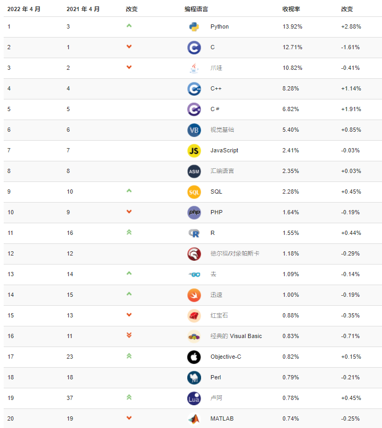This screenshot has width=382, height=428.
Task: Click the SQL orange icon
Action: point(194,192)
